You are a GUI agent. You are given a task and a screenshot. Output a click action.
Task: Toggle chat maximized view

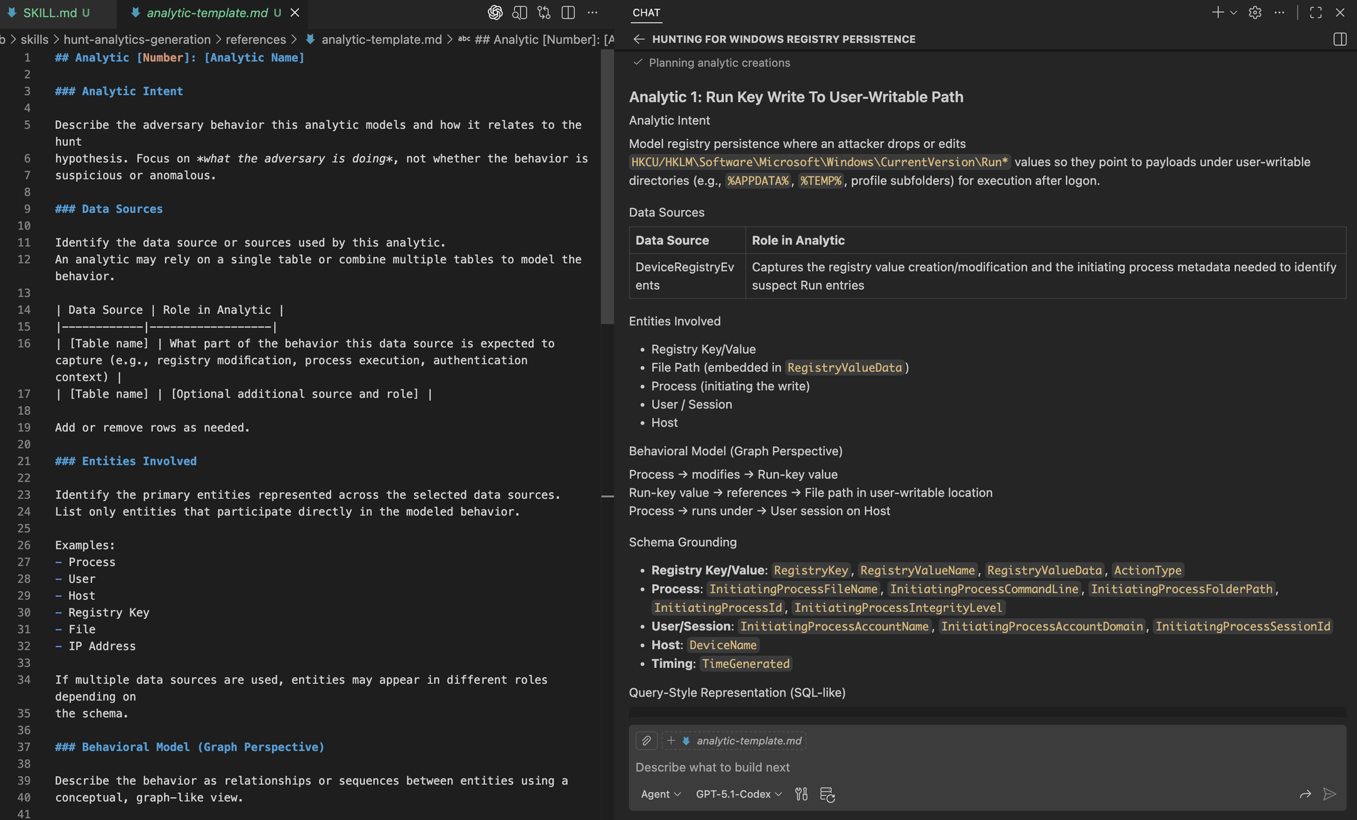coord(1316,12)
